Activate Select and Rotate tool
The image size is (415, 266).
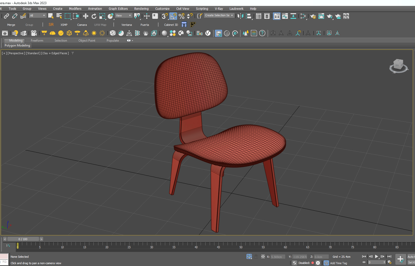(94, 16)
